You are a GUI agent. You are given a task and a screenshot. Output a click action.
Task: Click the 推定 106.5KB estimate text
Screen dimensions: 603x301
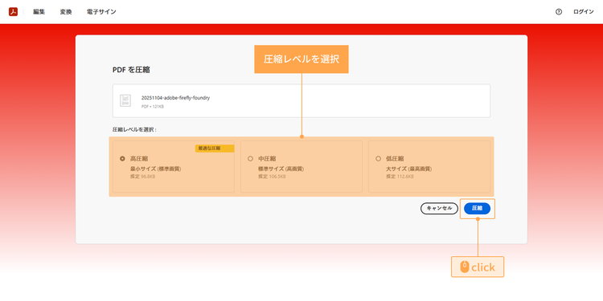tap(272, 177)
